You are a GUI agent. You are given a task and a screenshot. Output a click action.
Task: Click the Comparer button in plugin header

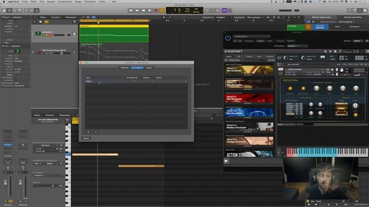coord(249,41)
